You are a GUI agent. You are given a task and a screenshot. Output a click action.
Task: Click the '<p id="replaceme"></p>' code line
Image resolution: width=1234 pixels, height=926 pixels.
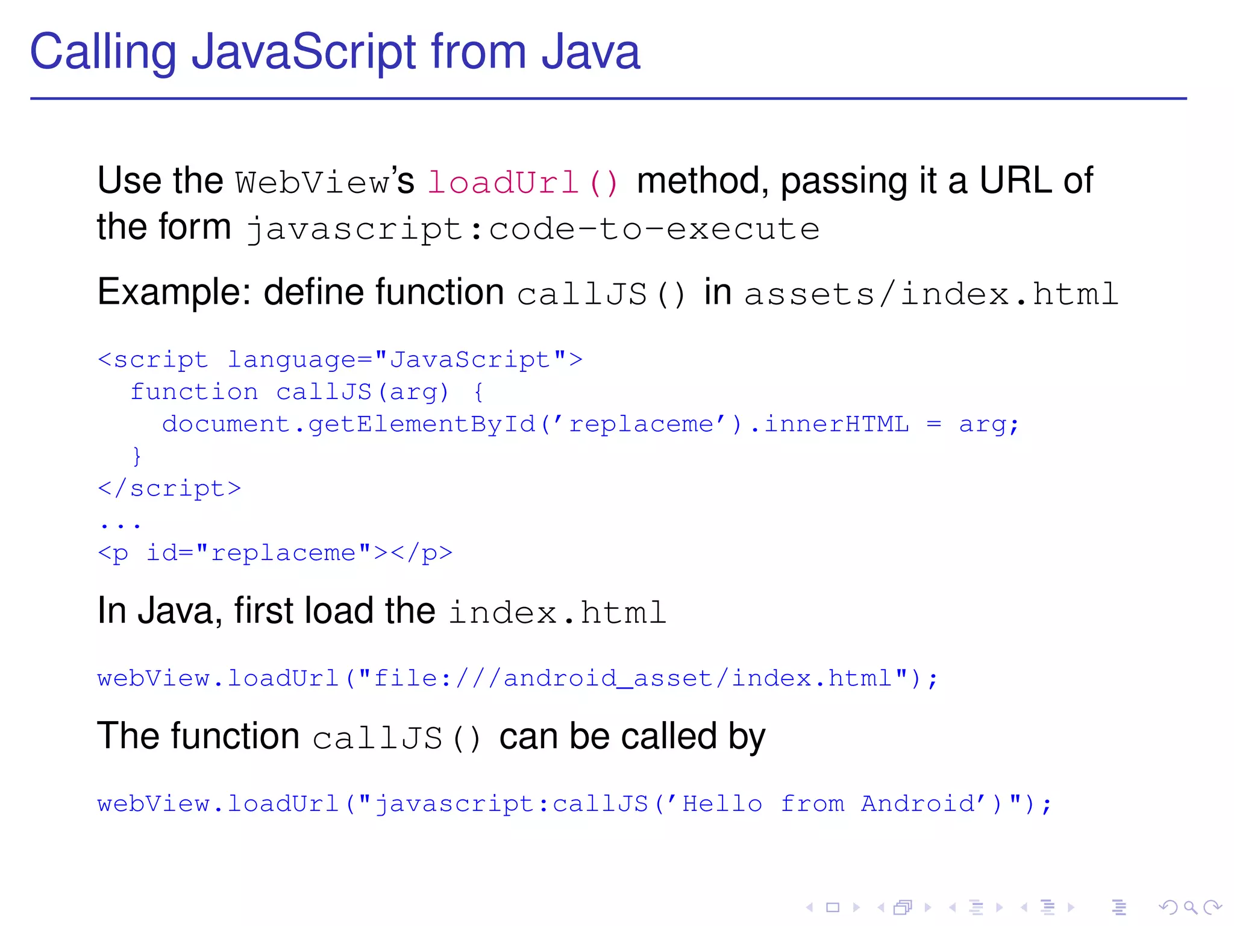tap(275, 553)
